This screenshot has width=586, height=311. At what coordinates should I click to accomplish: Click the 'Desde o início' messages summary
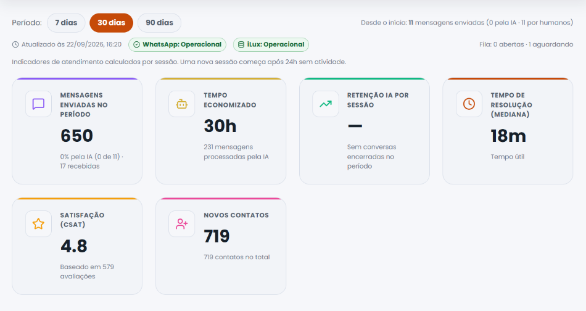[x=467, y=23]
